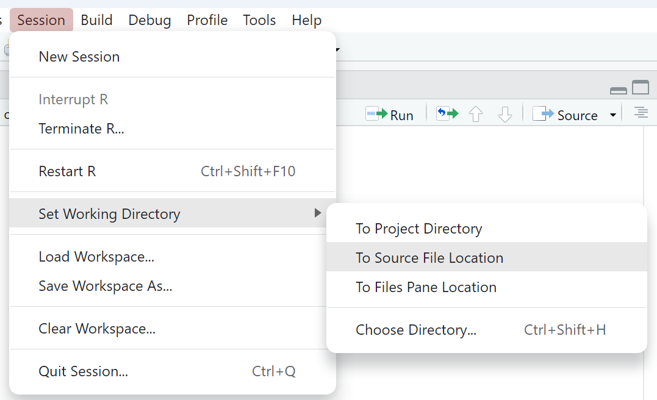Open the Choose Directory dialog entry
The image size is (657, 400).
tap(416, 330)
